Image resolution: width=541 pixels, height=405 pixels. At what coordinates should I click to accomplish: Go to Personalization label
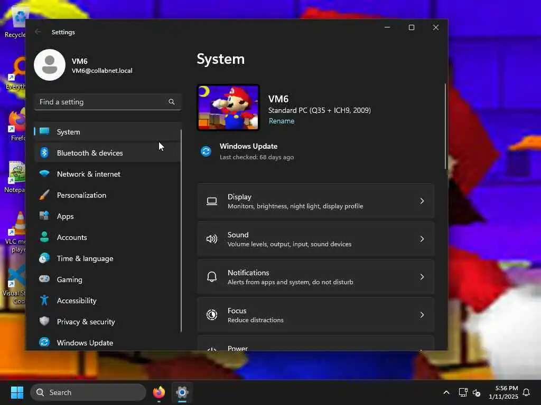pyautogui.click(x=81, y=195)
